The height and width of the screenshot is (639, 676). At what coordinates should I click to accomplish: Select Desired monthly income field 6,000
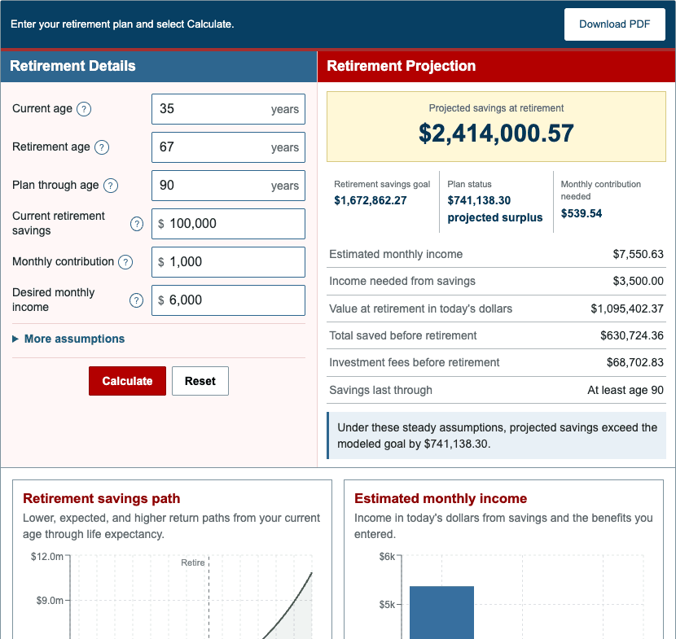pyautogui.click(x=228, y=300)
